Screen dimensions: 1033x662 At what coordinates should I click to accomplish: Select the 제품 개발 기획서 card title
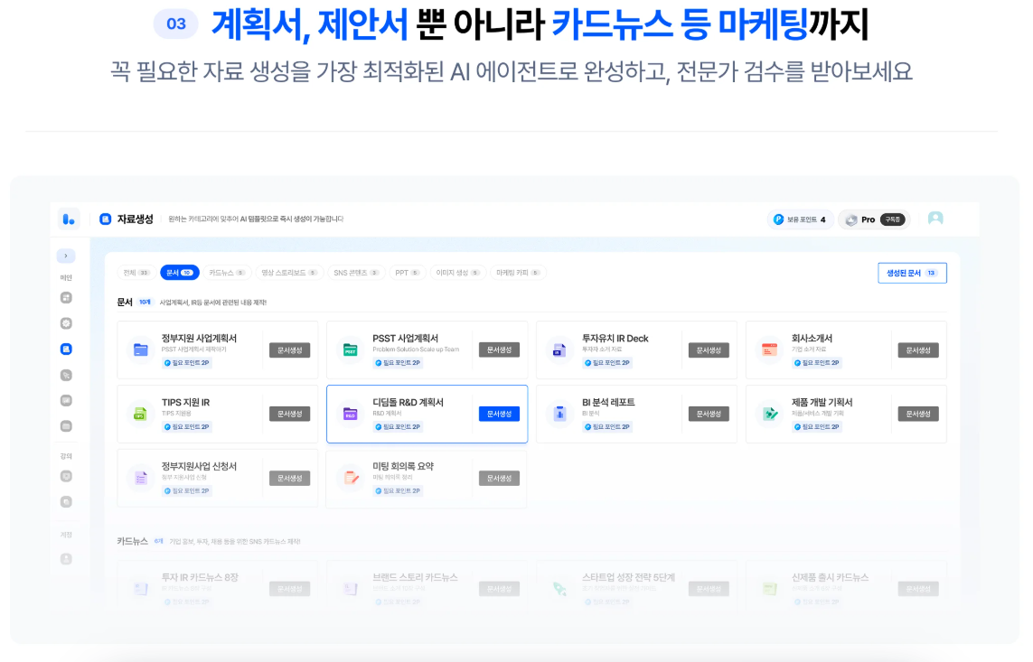point(822,402)
